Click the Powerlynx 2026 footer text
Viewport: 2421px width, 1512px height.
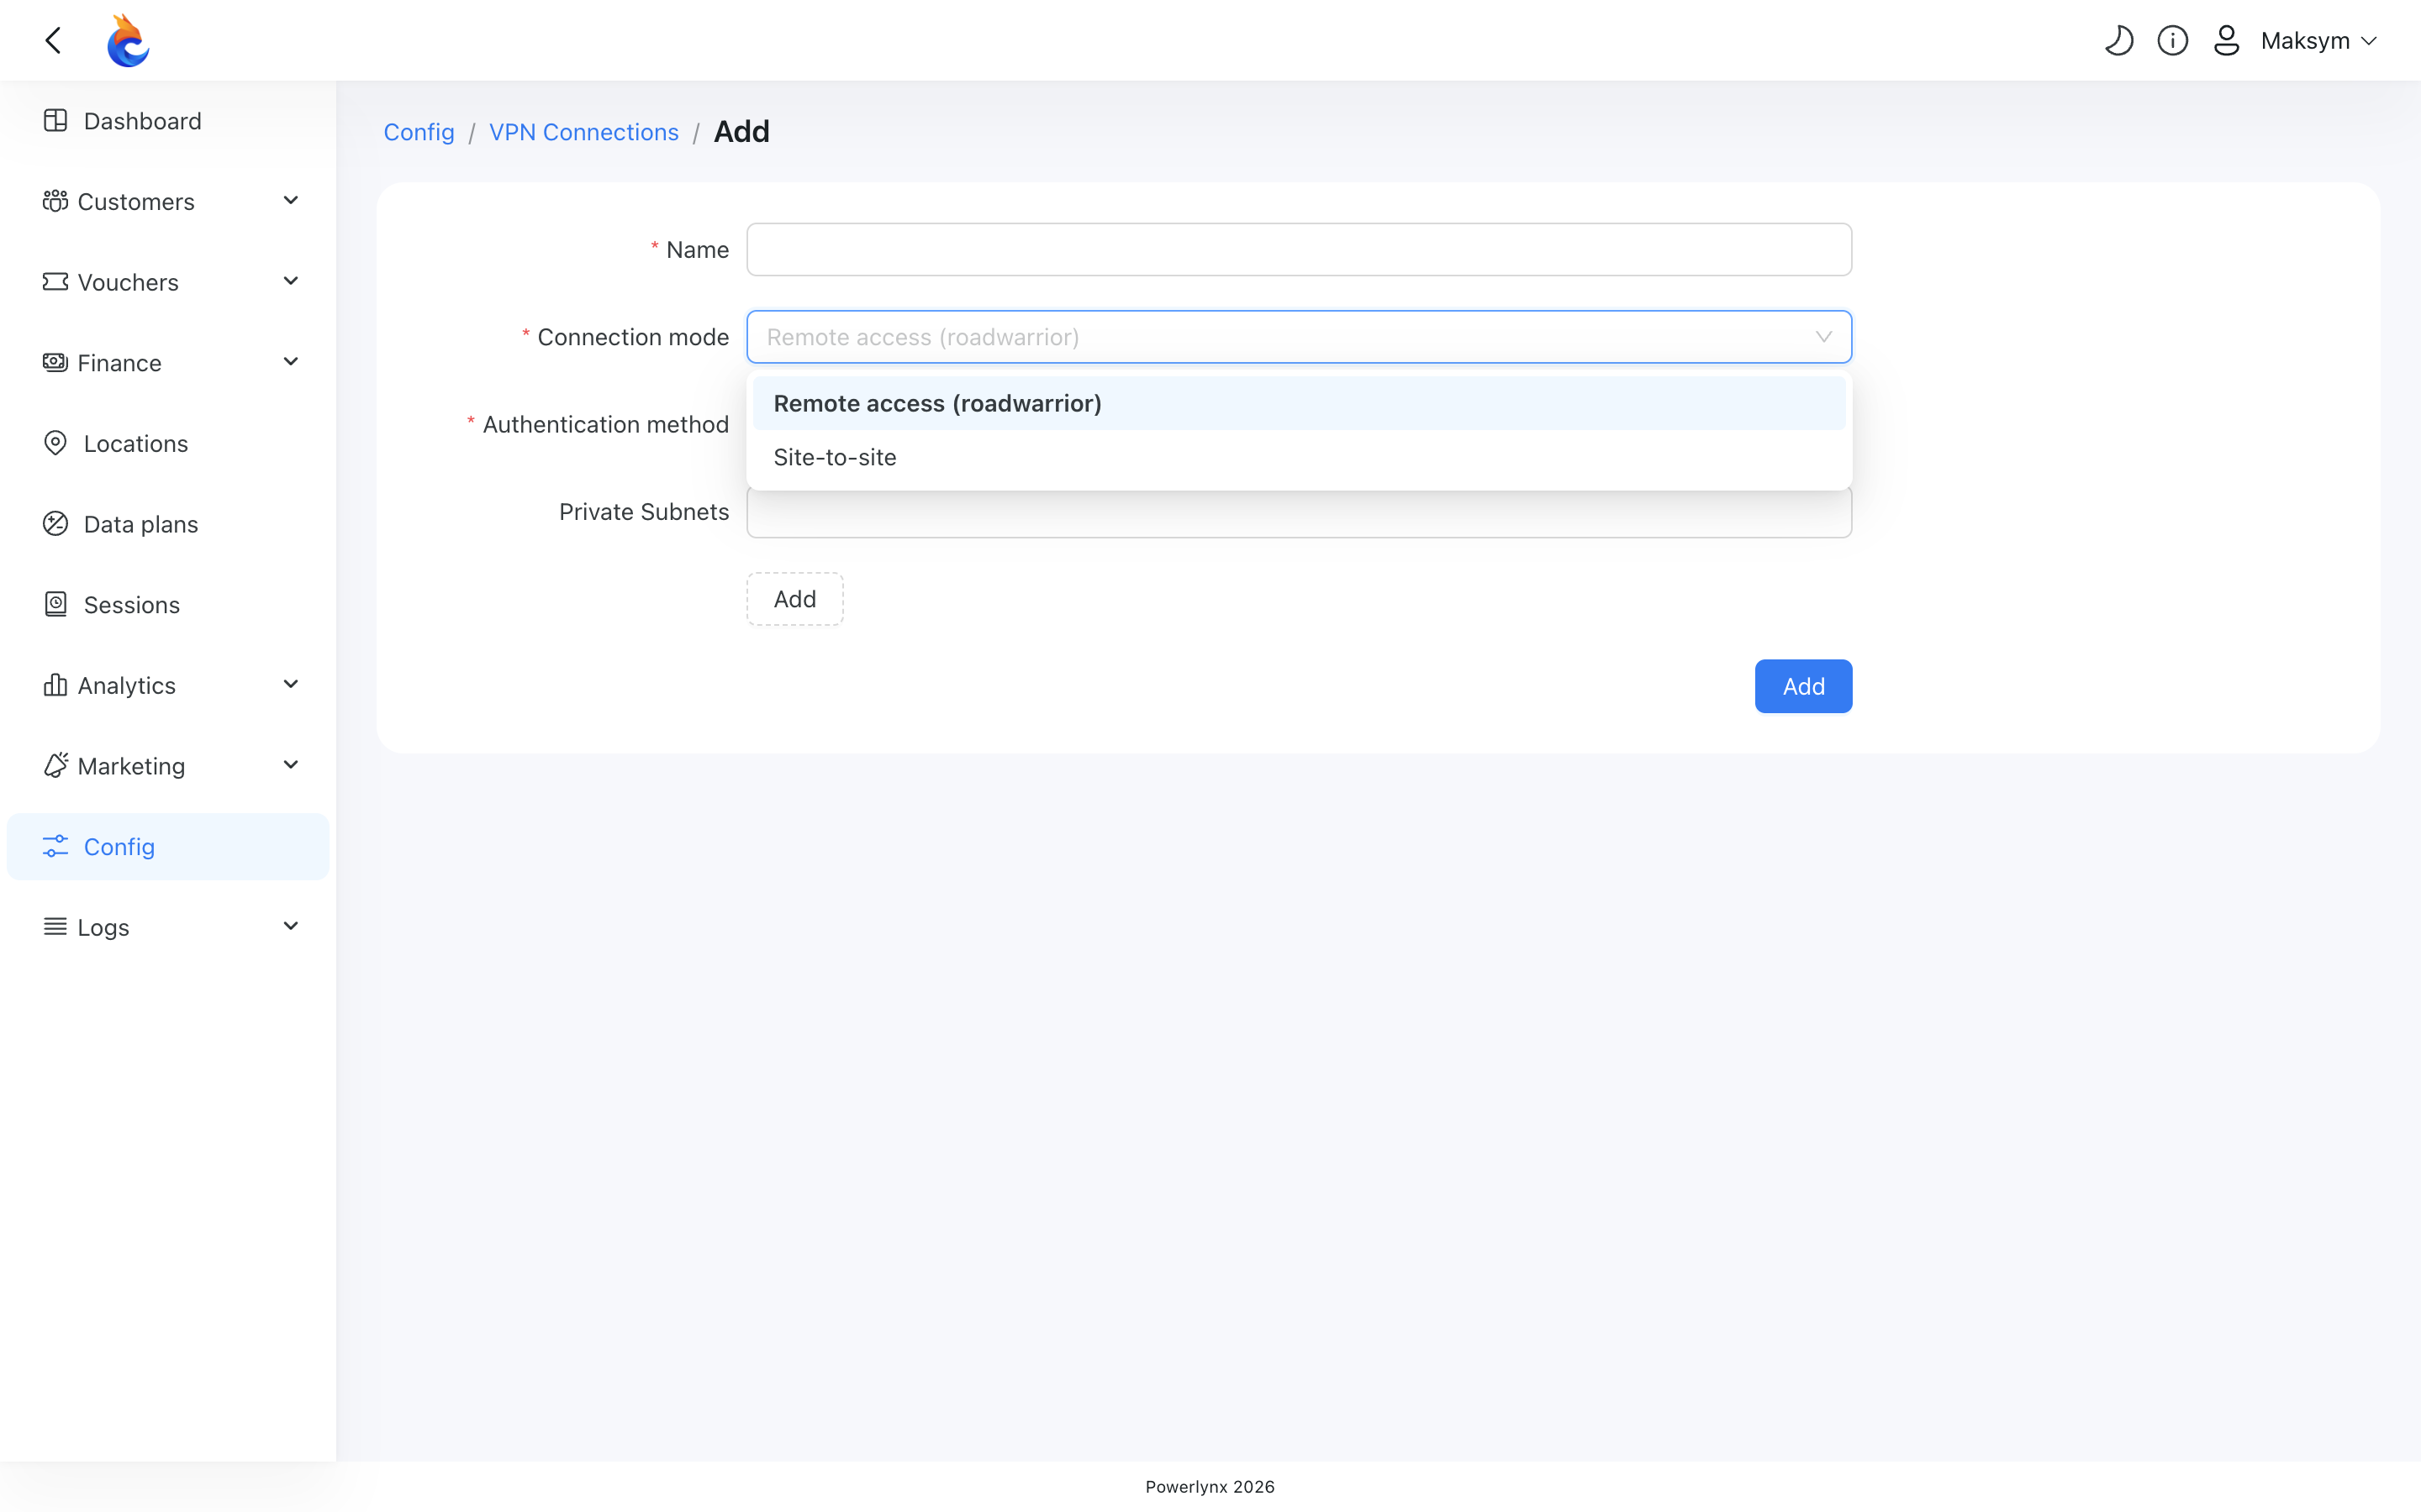click(1210, 1486)
